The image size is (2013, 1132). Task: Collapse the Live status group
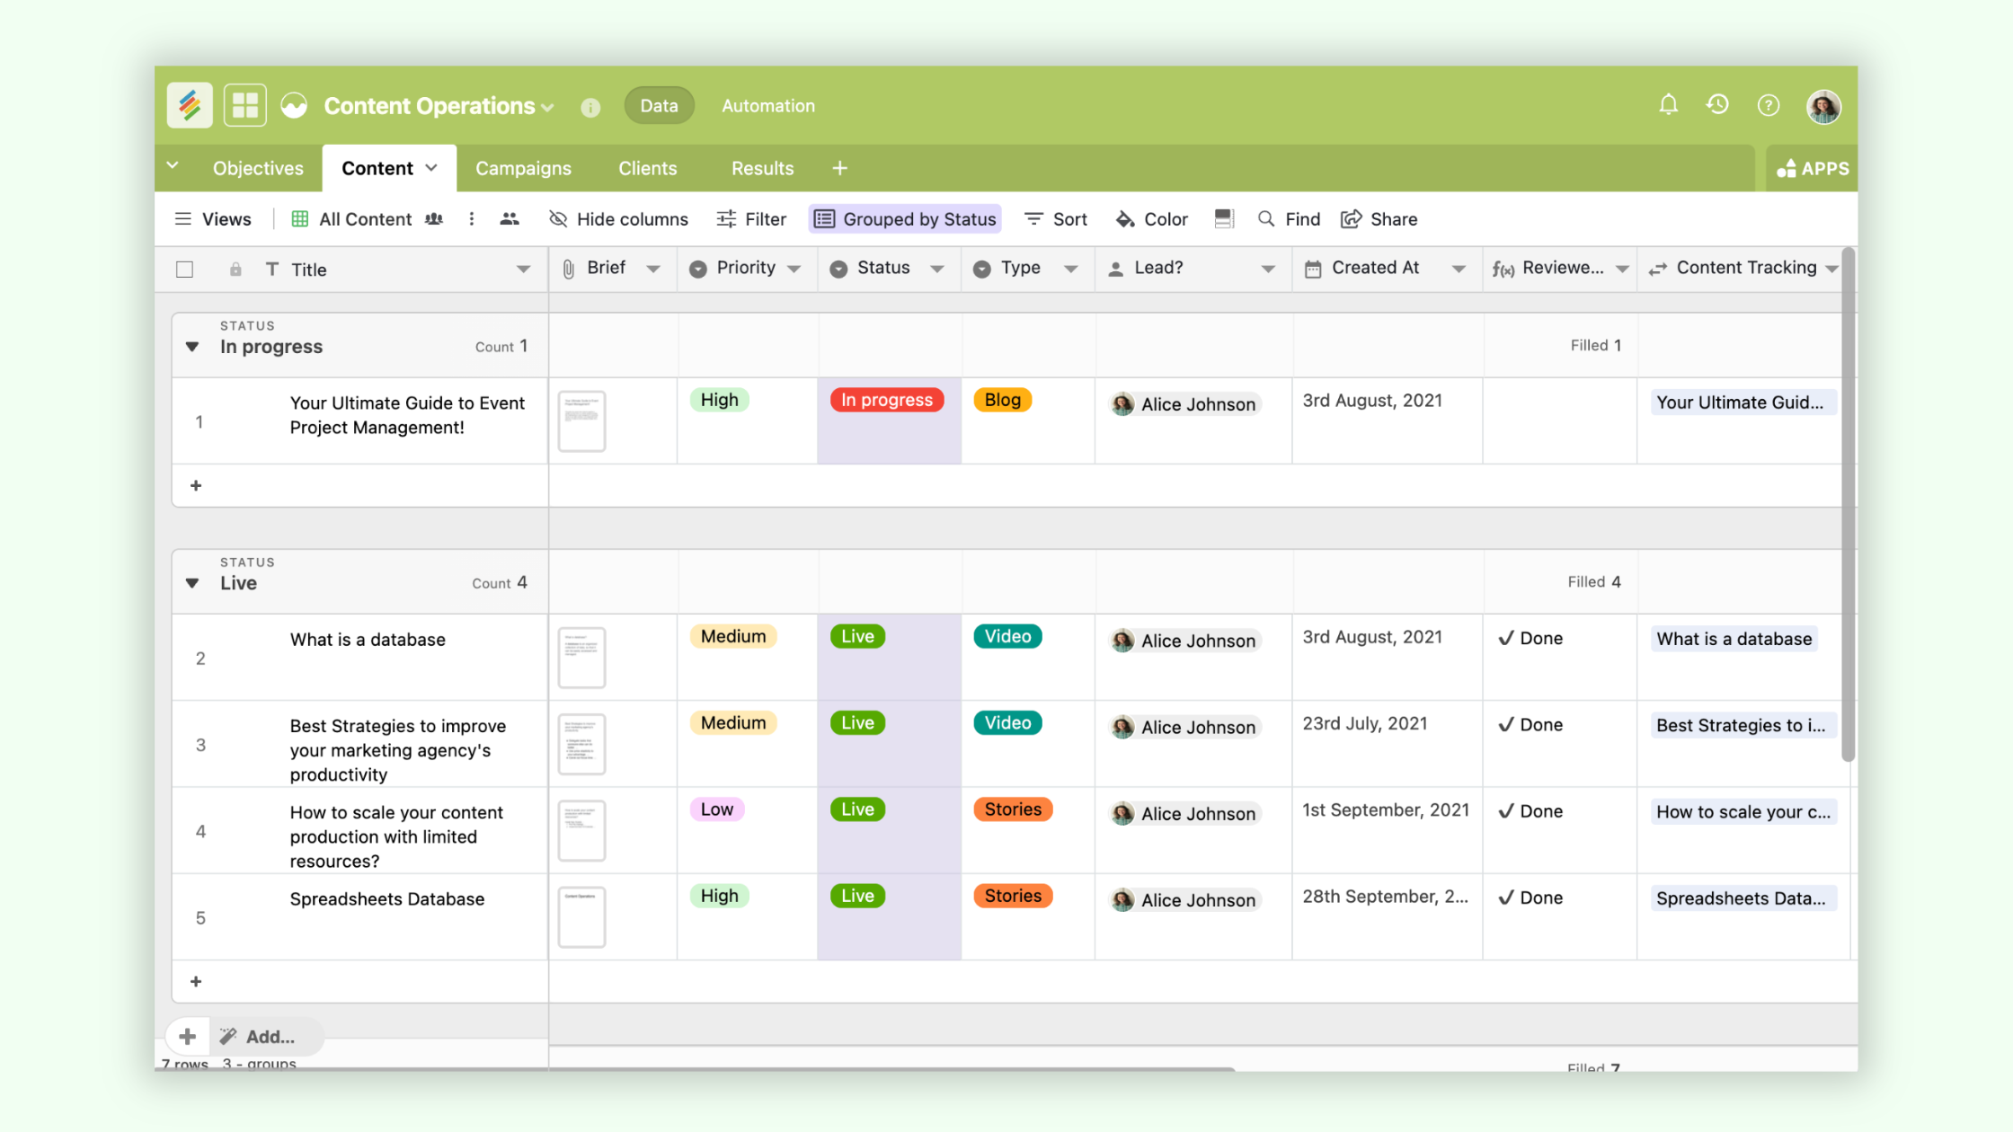click(192, 583)
